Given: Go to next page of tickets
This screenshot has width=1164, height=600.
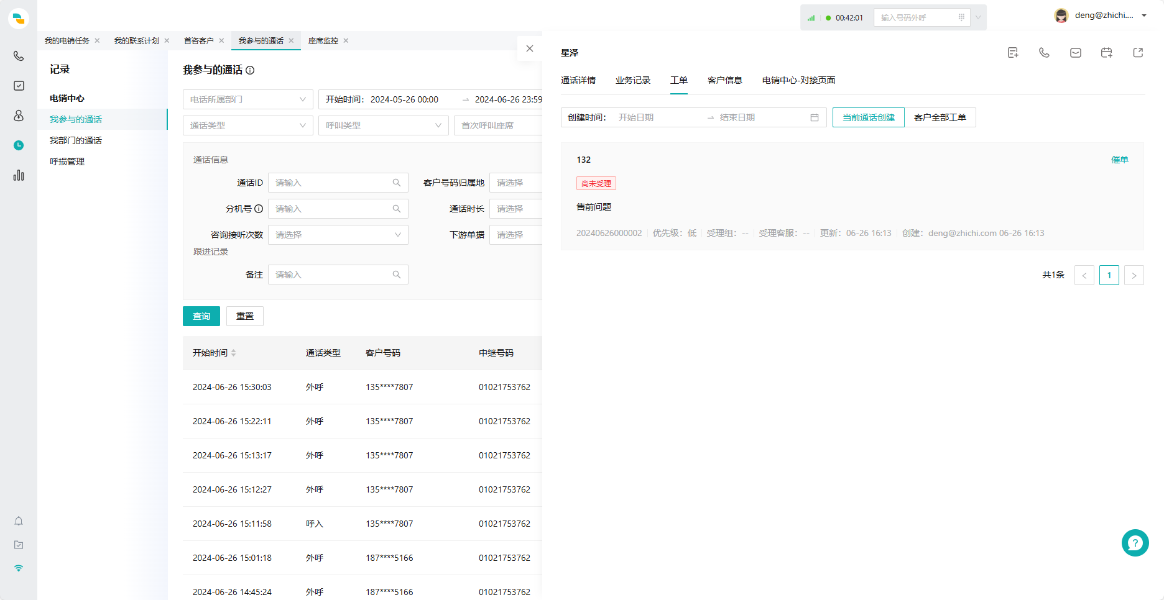Looking at the screenshot, I should pyautogui.click(x=1134, y=275).
